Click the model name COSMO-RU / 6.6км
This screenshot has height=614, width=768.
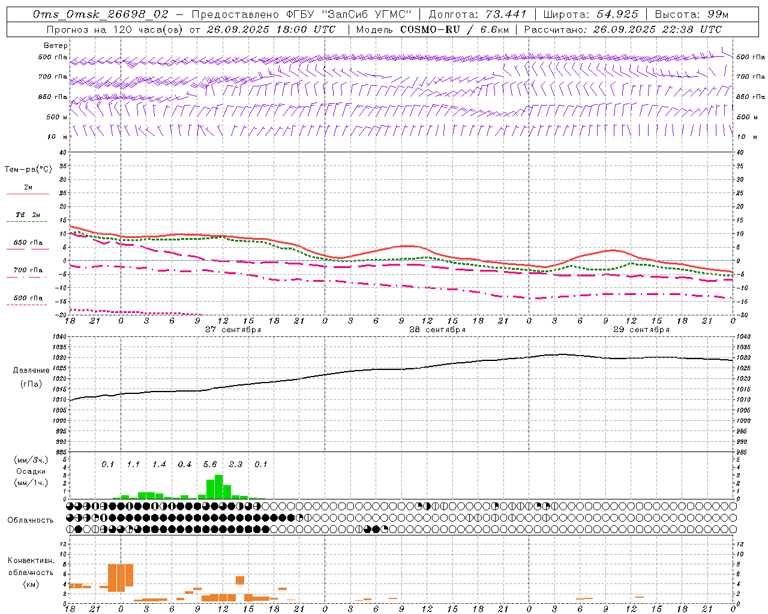click(x=454, y=29)
